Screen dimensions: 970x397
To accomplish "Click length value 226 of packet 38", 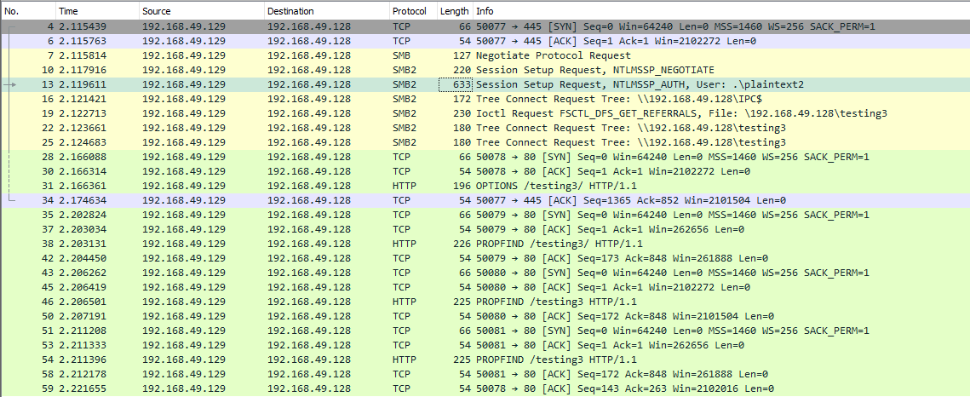I will 462,244.
